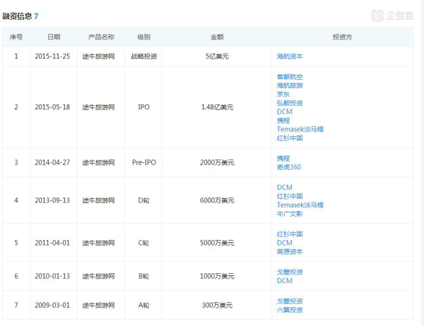This screenshot has height=326, width=424.
Task: Open investor link 奇虎360
Action: click(288, 167)
